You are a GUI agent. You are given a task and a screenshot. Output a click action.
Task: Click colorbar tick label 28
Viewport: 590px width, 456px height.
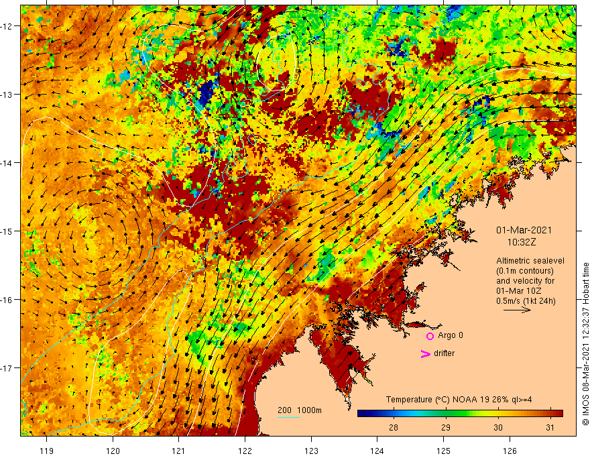click(x=394, y=428)
